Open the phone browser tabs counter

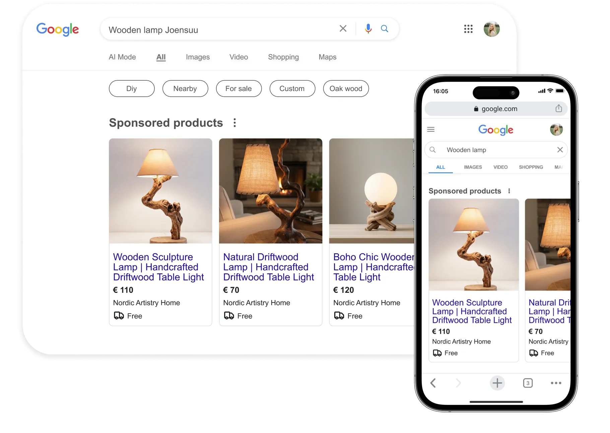pyautogui.click(x=528, y=383)
